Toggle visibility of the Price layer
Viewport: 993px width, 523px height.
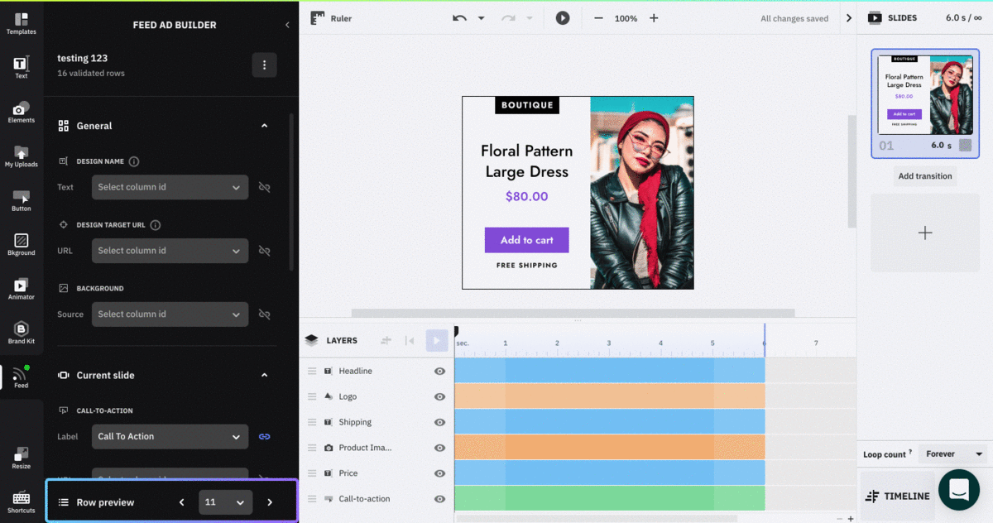tap(439, 473)
